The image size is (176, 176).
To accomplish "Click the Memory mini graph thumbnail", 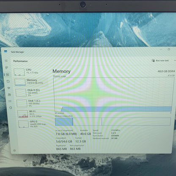I will [x=20, y=82].
